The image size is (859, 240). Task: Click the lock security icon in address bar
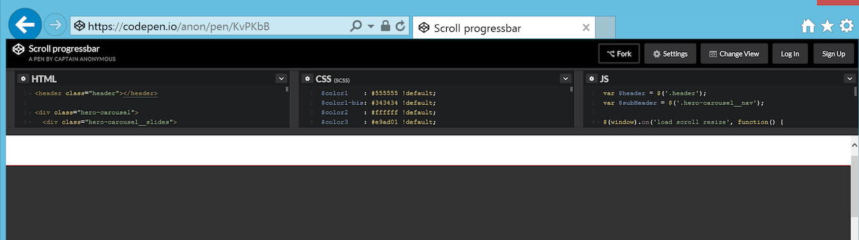385,27
